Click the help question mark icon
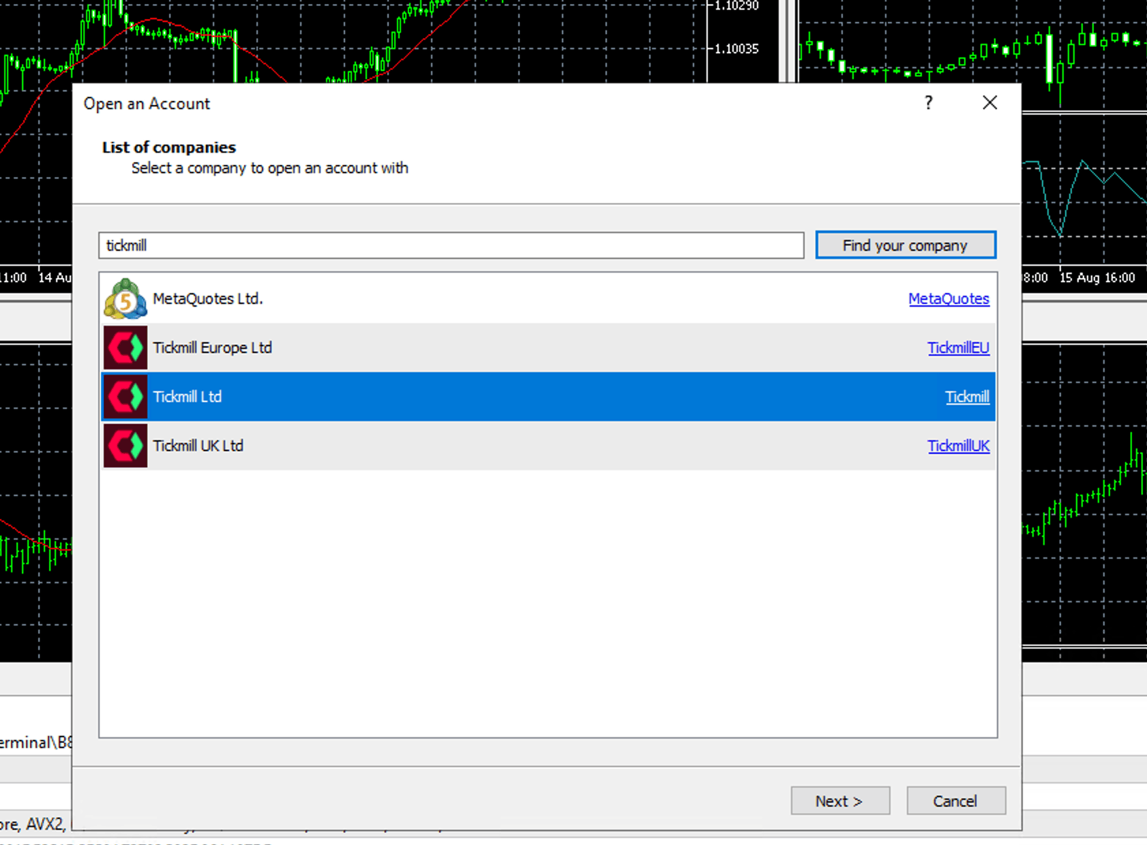Screen dimensions: 1147x845 [928, 103]
